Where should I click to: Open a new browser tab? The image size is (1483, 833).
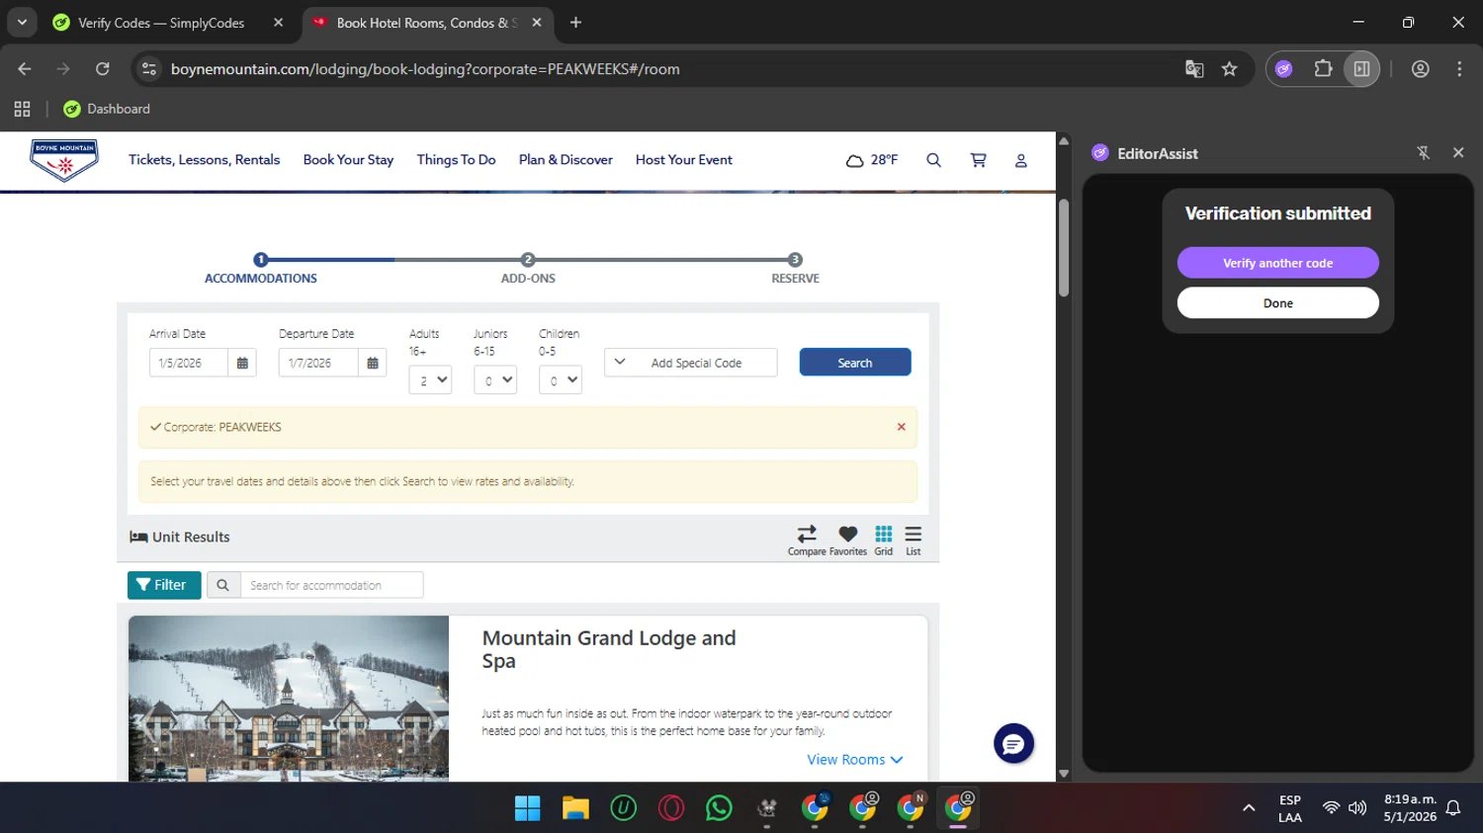pos(575,23)
